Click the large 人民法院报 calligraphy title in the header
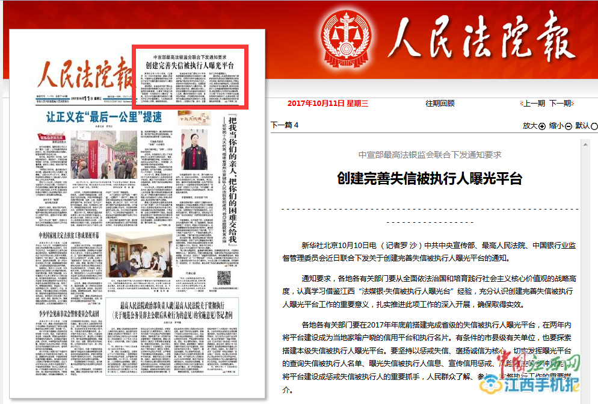The height and width of the screenshot is (404, 598). (481, 37)
